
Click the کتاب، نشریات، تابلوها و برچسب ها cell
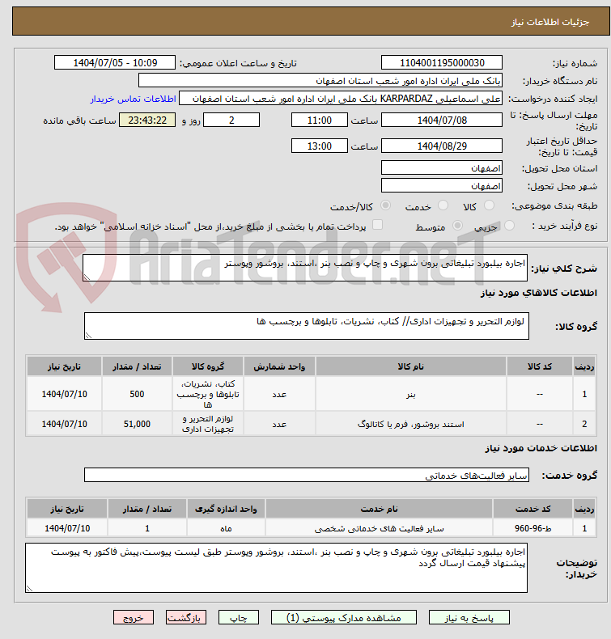[208, 394]
